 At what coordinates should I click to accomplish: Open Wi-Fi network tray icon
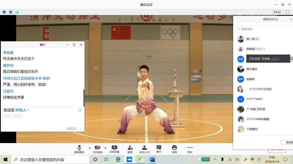230,159
